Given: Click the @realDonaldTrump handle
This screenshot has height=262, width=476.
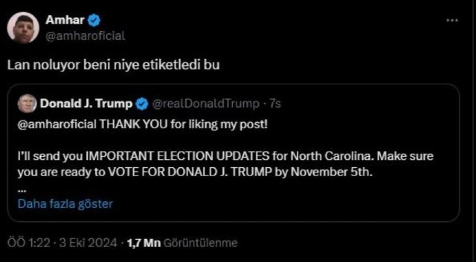Looking at the screenshot, I should point(206,104).
